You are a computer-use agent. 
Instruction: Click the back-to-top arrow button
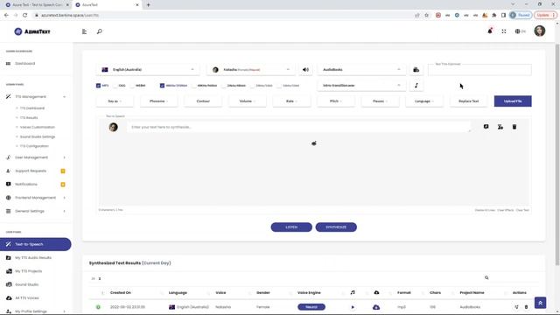[541, 303]
